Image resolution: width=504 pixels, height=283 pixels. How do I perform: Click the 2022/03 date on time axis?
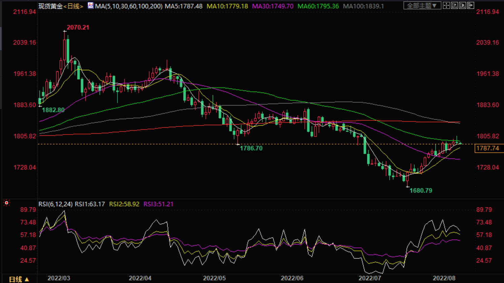click(x=59, y=278)
